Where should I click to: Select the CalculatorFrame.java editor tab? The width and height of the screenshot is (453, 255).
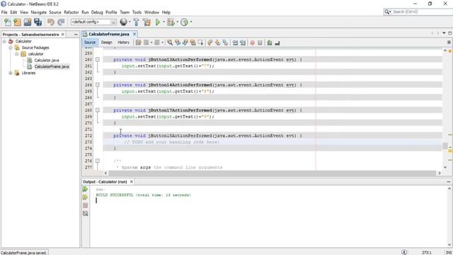click(108, 34)
